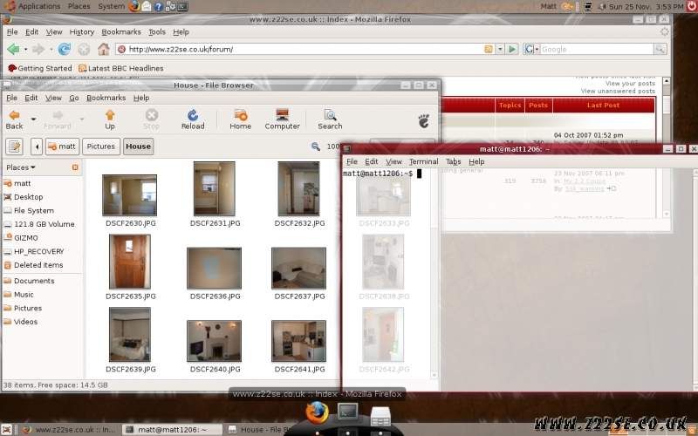Click RSS feed icon in address bar
698x436 pixels.
(x=489, y=49)
